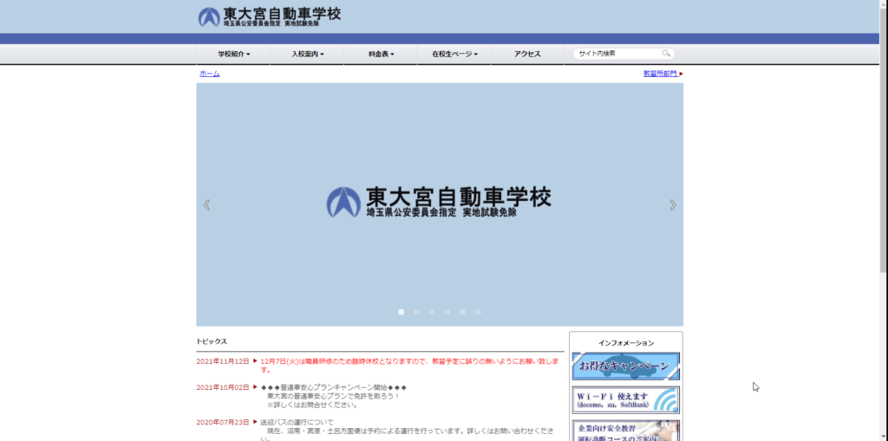Expand the 在校生ページ dropdown menu

pyautogui.click(x=454, y=55)
